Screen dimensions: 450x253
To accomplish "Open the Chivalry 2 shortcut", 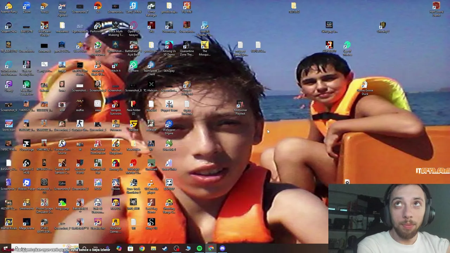I will 383,27.
